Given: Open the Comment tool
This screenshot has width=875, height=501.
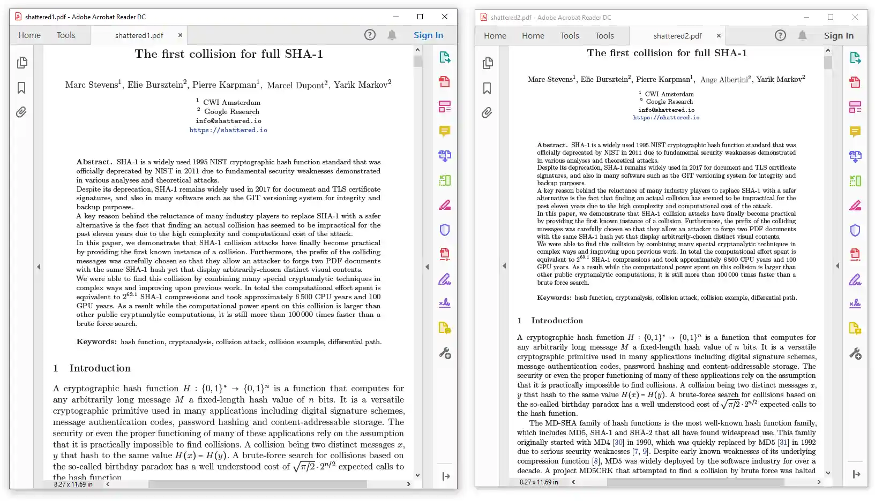Looking at the screenshot, I should (444, 132).
